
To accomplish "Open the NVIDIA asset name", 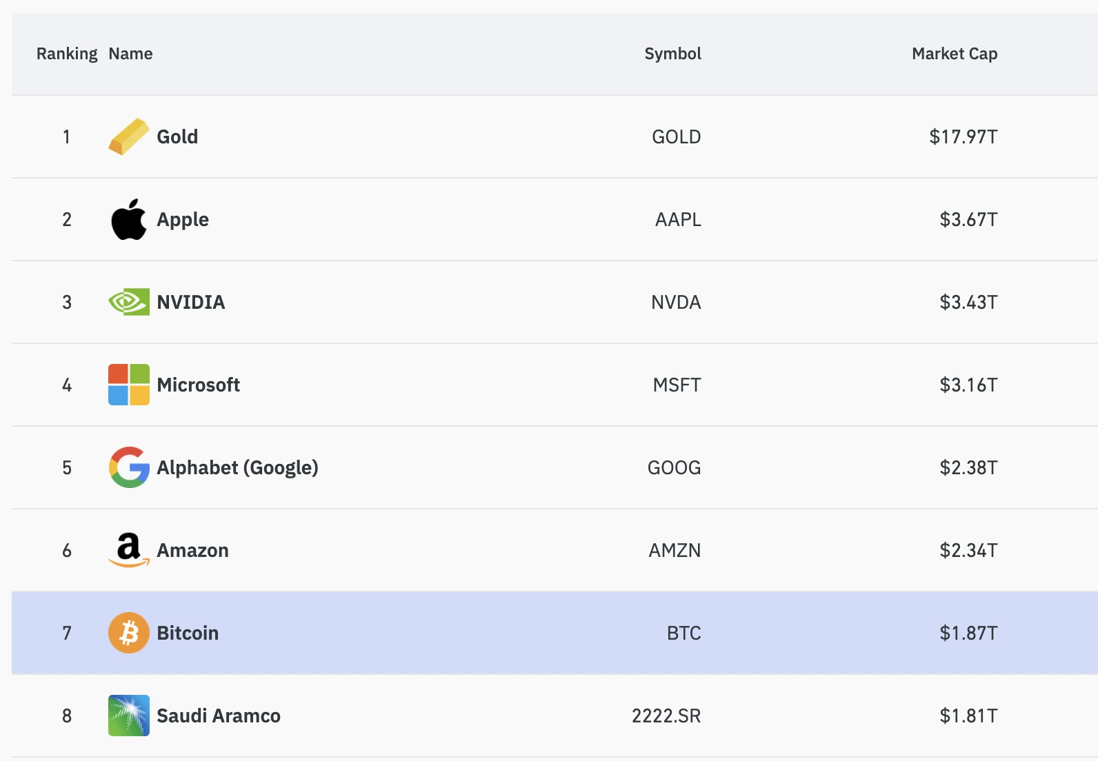I will point(191,302).
